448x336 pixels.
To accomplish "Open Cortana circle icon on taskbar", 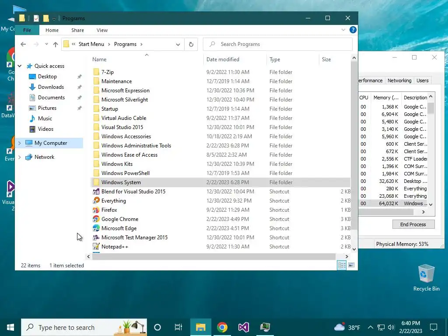I will click(157, 327).
